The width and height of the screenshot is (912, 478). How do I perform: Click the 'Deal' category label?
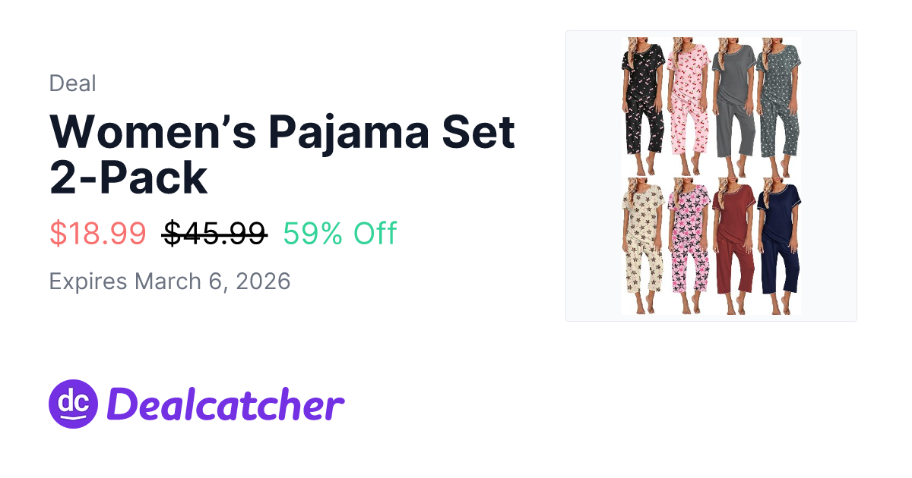pos(72,83)
